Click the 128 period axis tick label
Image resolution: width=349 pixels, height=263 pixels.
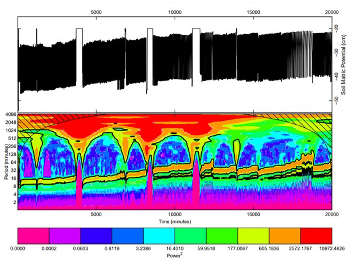pyautogui.click(x=13, y=154)
